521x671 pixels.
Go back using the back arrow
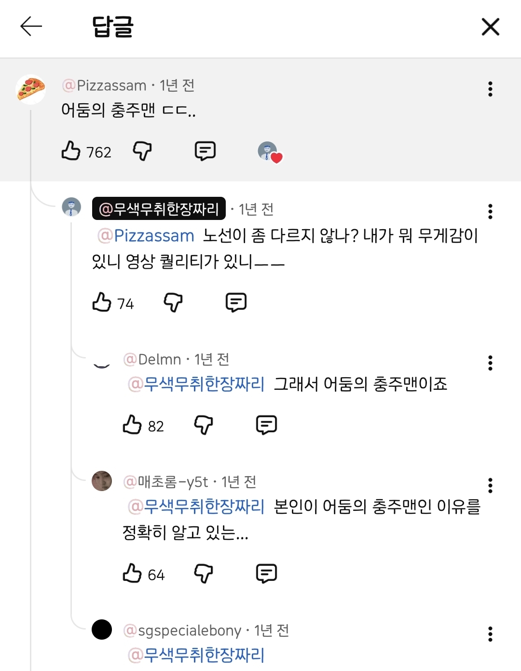30,27
